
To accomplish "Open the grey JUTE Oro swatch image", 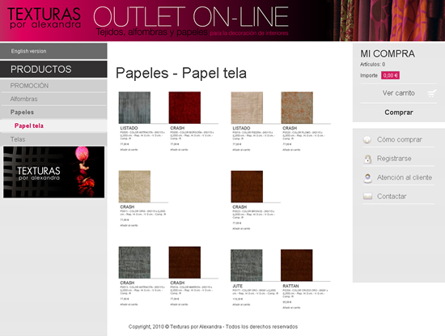I will click(x=246, y=266).
